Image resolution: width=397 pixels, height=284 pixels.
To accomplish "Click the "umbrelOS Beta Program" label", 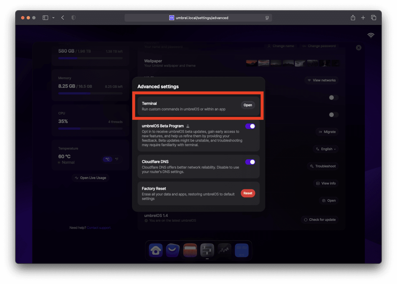I will pos(163,126).
